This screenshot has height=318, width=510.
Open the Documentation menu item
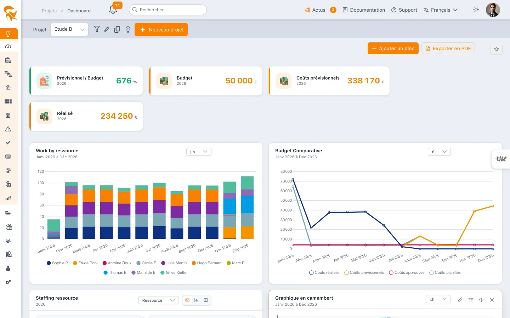(364, 10)
